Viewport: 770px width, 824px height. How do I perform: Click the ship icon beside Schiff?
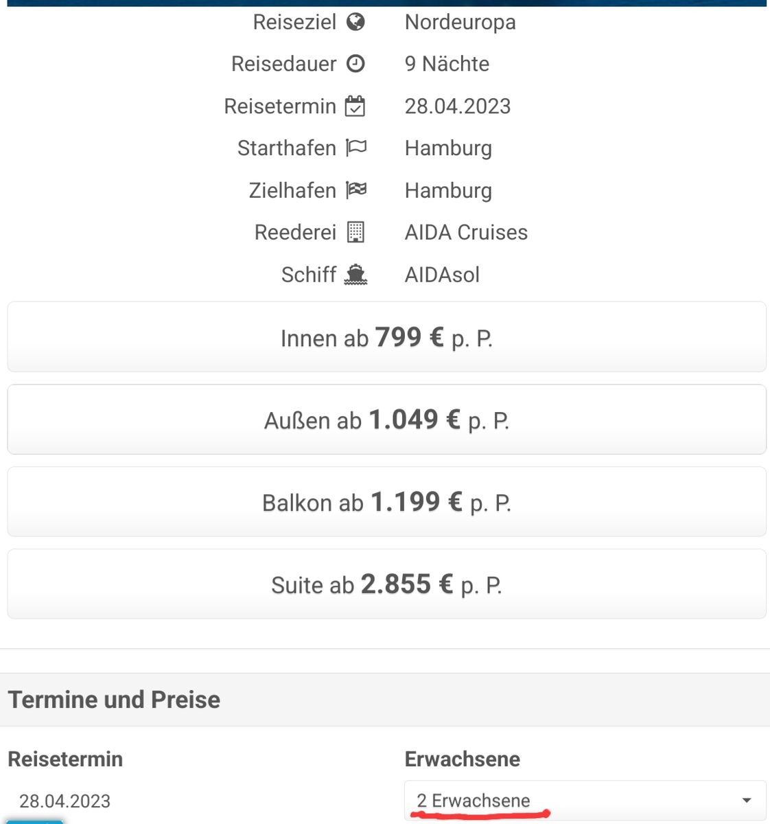pos(355,275)
